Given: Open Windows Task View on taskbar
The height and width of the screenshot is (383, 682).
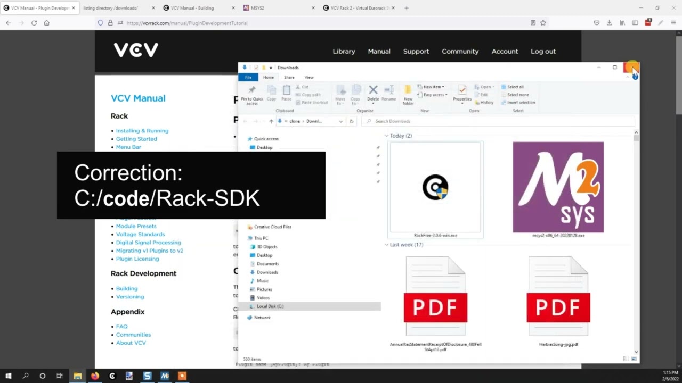Looking at the screenshot, I should pyautogui.click(x=60, y=376).
